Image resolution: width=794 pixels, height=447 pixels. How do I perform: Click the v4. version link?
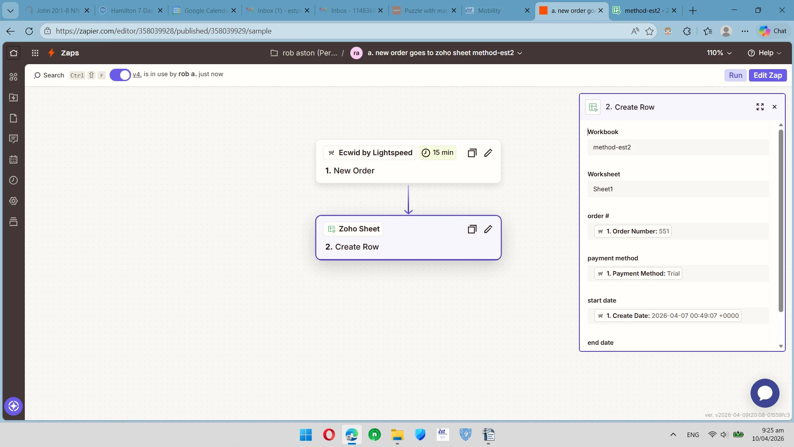[137, 74]
